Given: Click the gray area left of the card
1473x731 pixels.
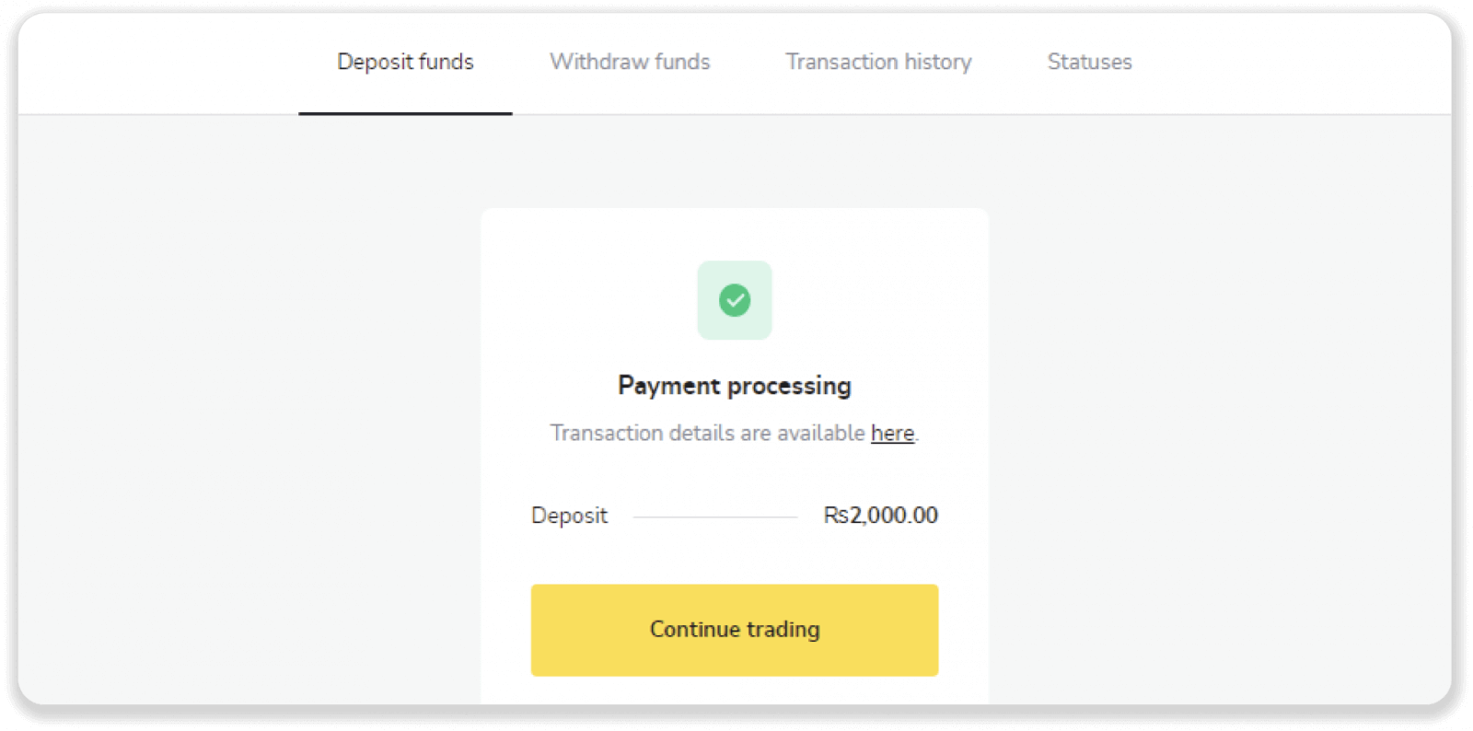Looking at the screenshot, I should (249, 414).
